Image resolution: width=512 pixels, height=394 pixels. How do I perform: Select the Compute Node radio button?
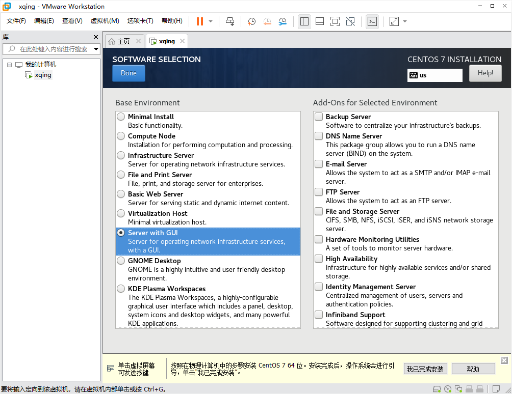(121, 136)
